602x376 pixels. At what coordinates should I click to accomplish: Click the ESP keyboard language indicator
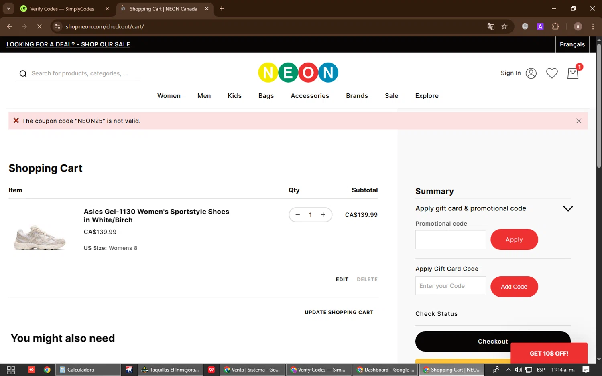[x=541, y=370]
